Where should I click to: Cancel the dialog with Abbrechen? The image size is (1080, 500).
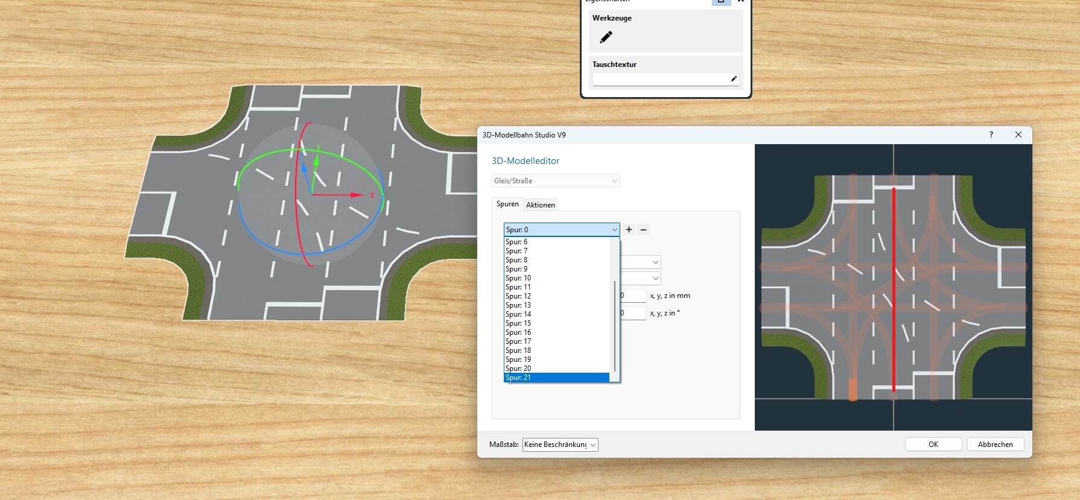pos(996,445)
